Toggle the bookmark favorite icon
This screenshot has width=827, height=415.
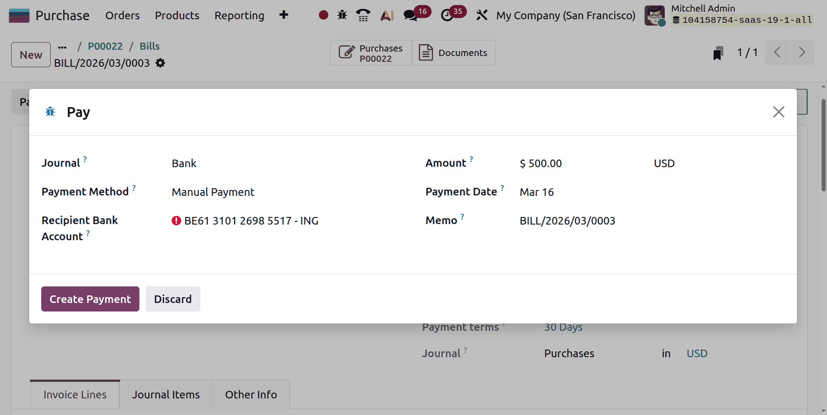718,52
